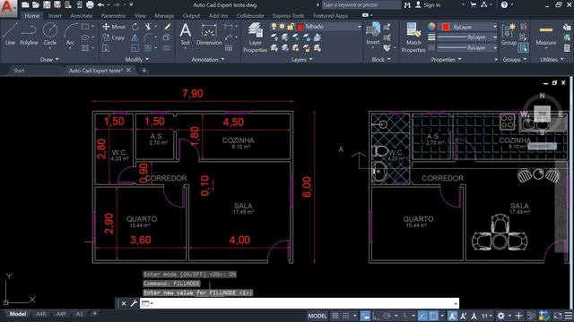Switch to the Start document tab
Viewport: 574px width, 322px height.
[x=19, y=71]
